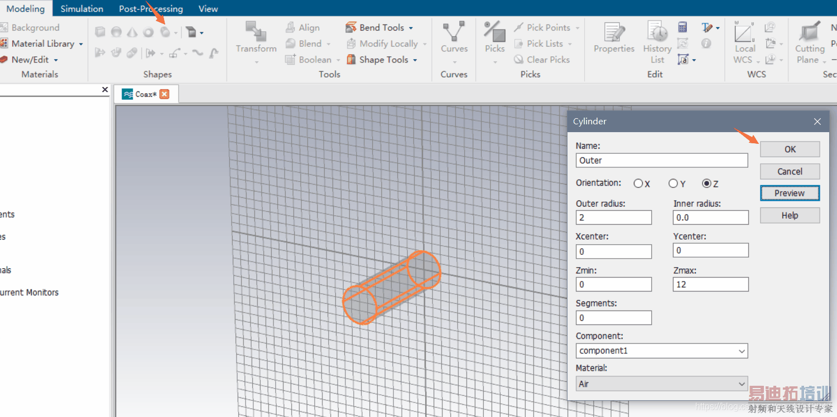The width and height of the screenshot is (837, 417).
Task: Click the Xcenter input field
Action: (614, 251)
